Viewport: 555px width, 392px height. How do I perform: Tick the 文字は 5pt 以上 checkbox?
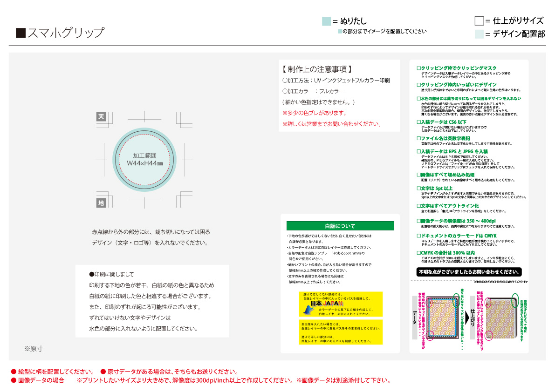(419, 189)
